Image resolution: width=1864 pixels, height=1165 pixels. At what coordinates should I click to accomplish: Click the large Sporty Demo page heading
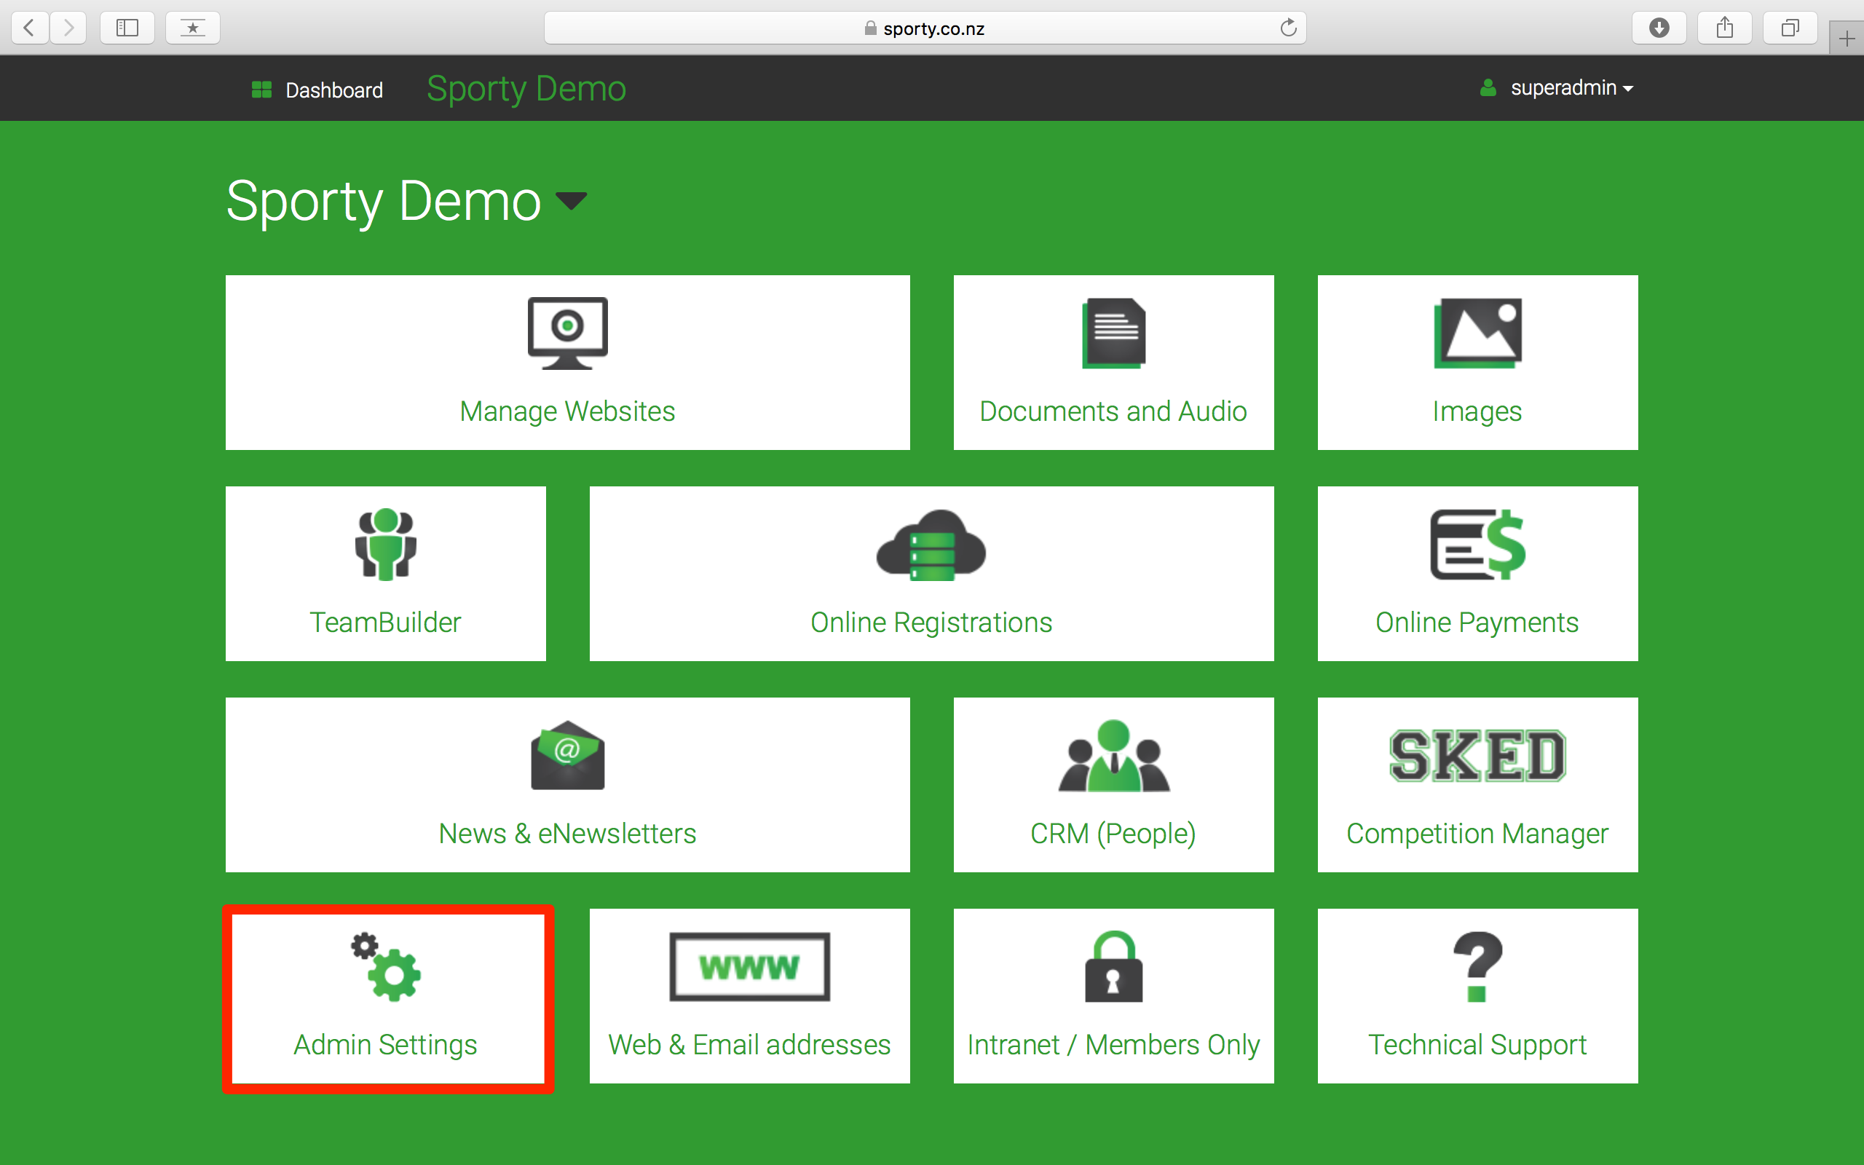[384, 201]
